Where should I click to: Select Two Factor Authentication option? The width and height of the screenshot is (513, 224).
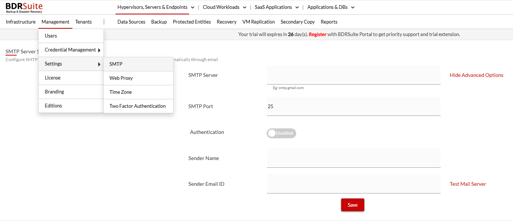(137, 106)
